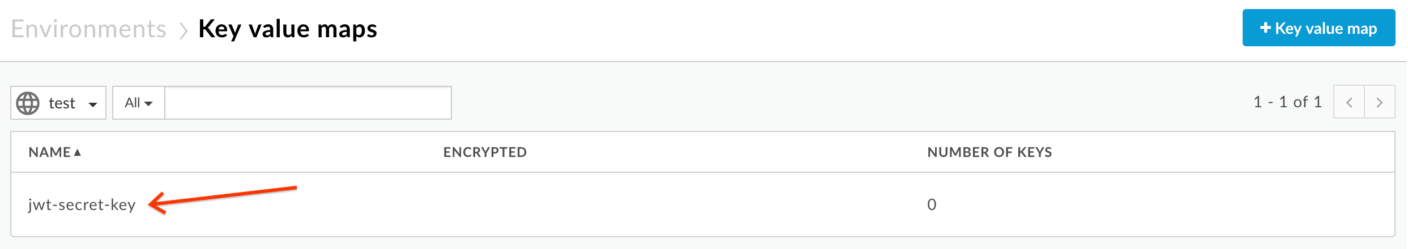Viewport: 1408px width, 249px height.
Task: Focus the key value map search field
Action: pyautogui.click(x=308, y=103)
